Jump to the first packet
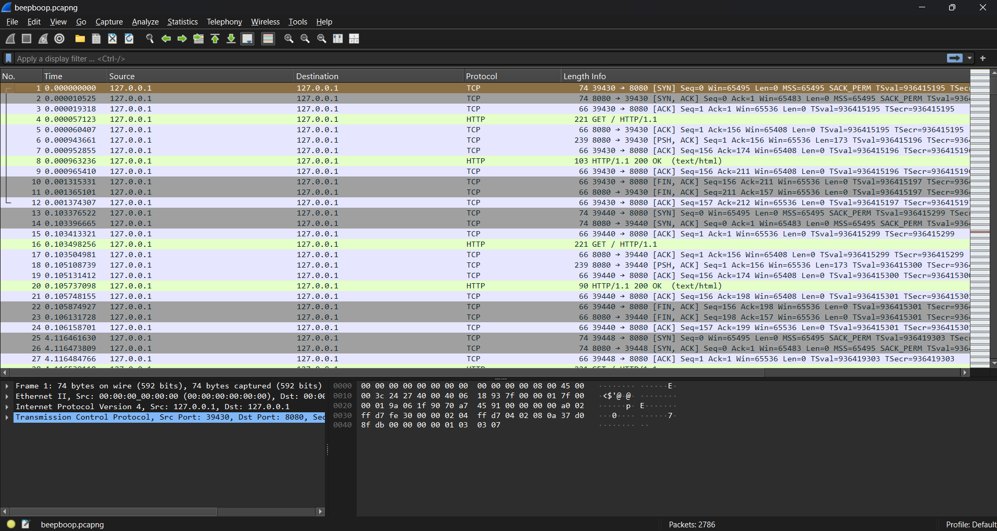Image resolution: width=997 pixels, height=531 pixels. click(214, 39)
